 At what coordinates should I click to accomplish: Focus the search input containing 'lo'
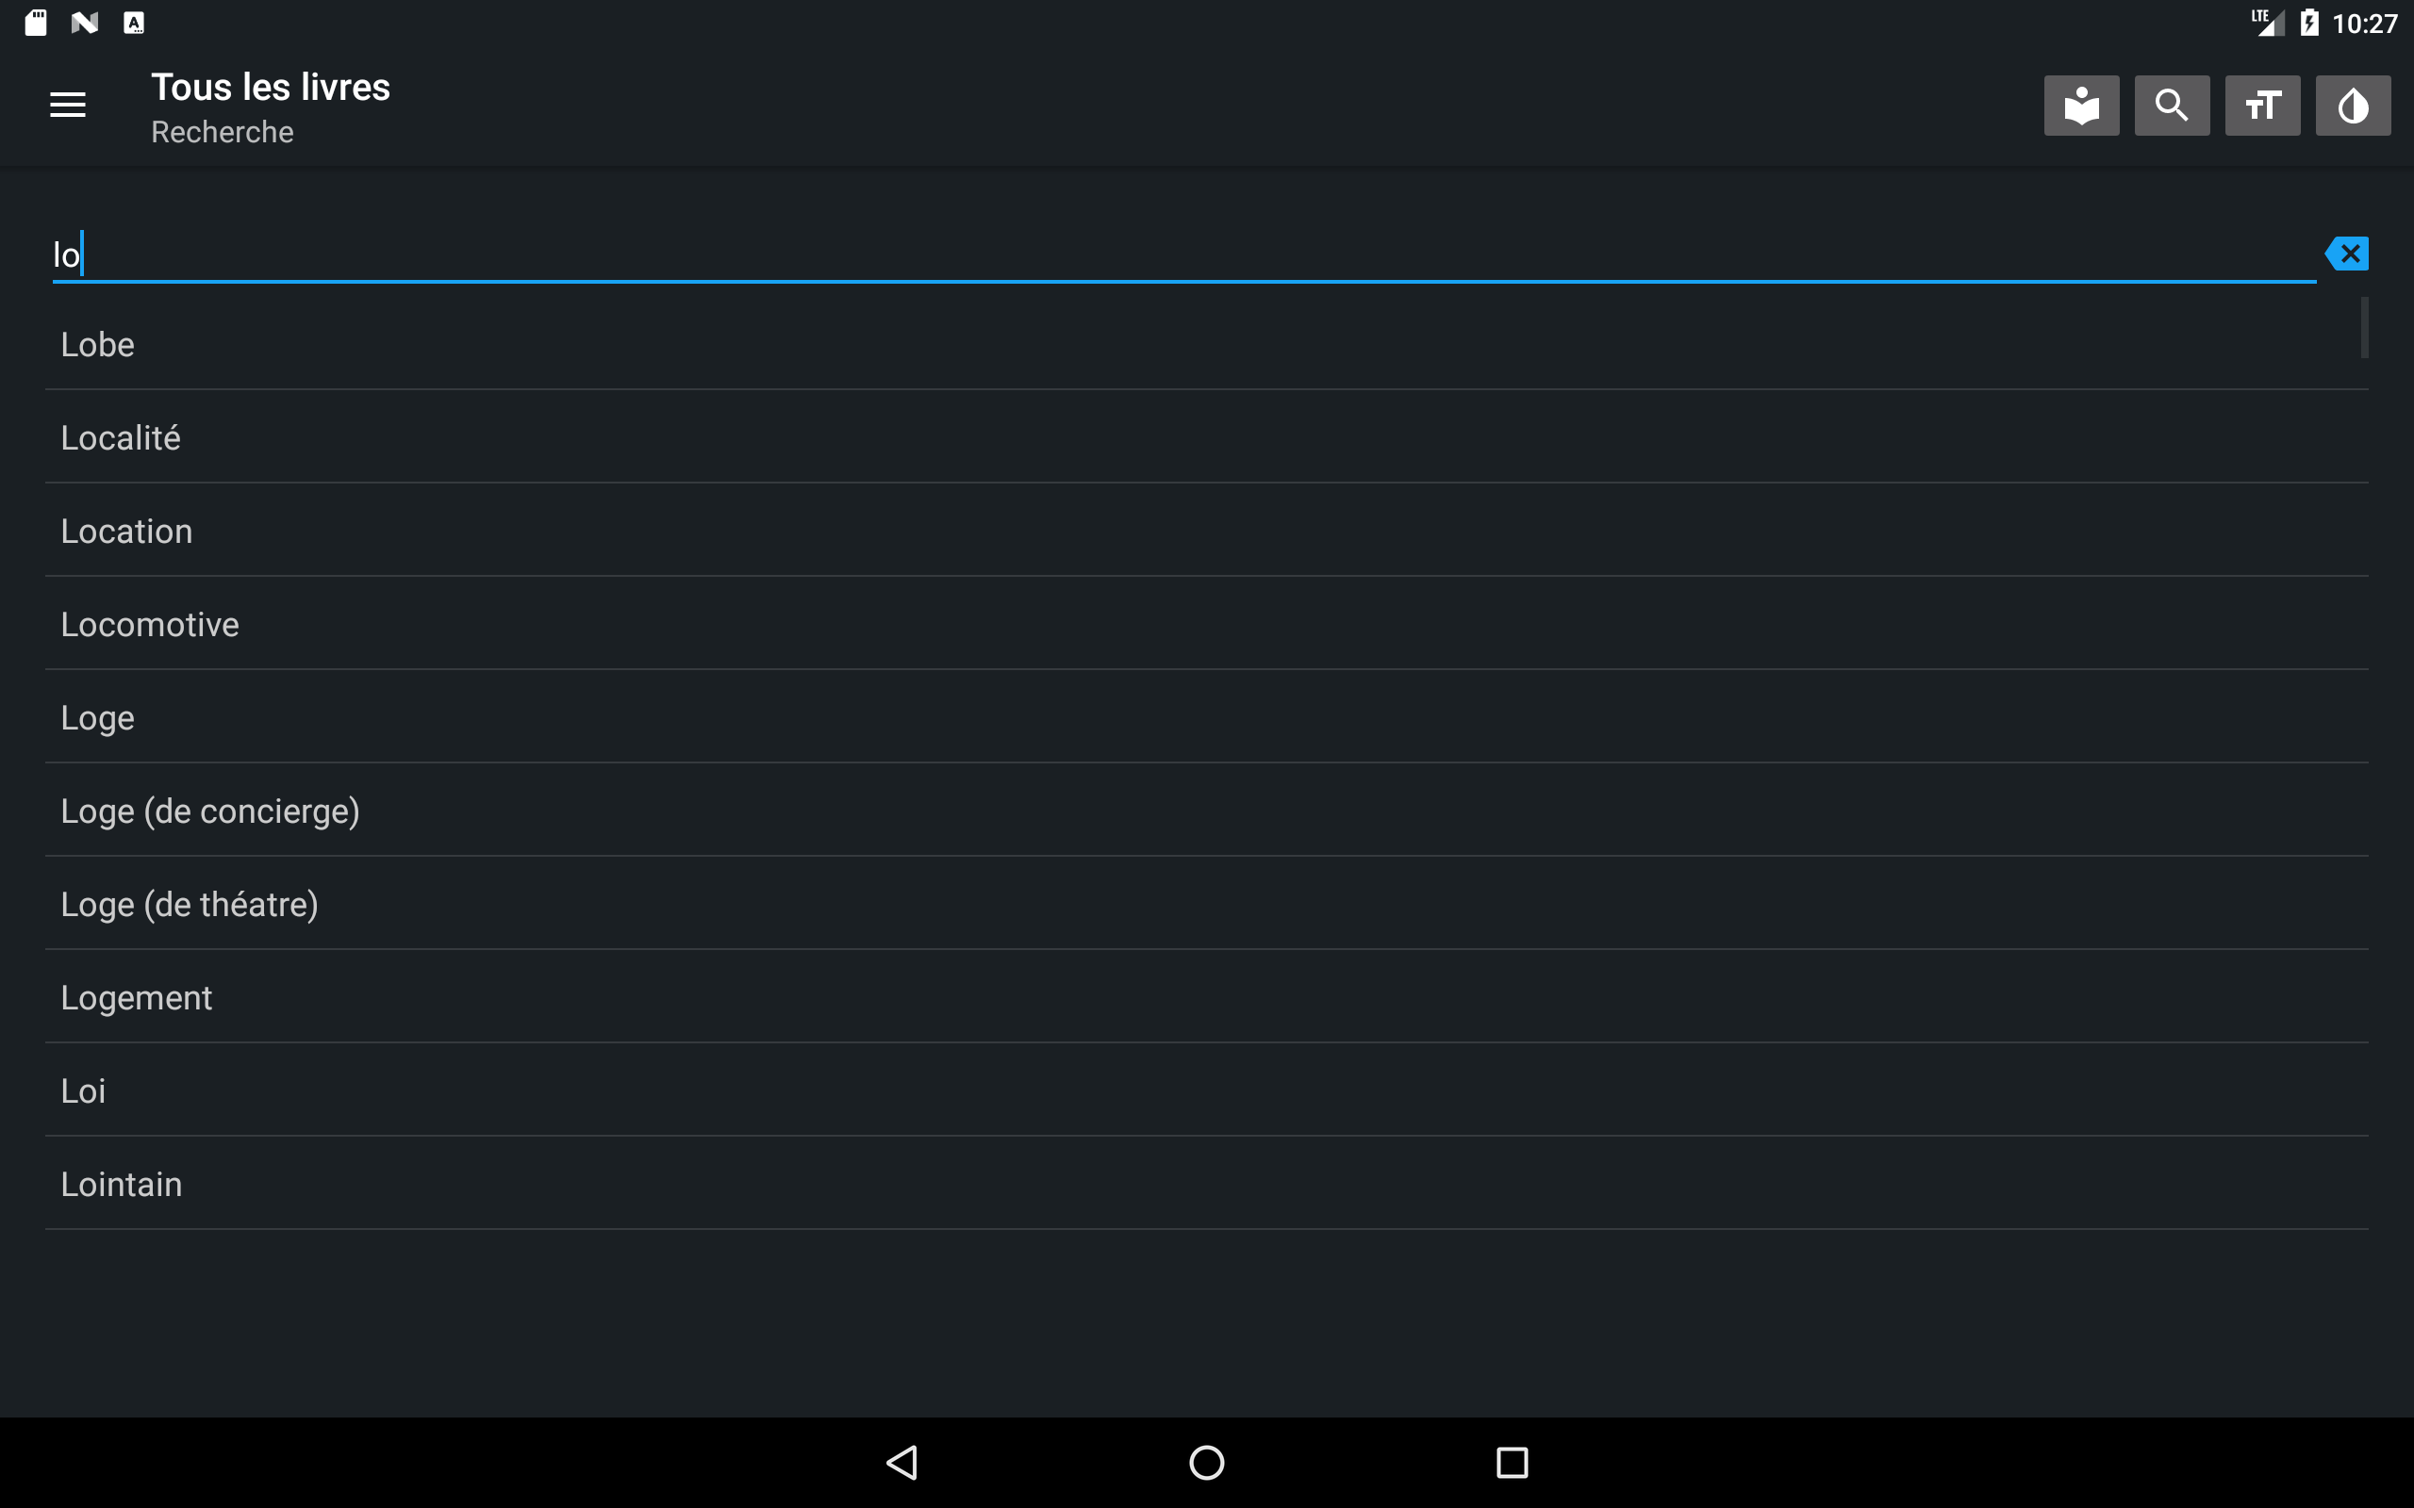(x=1184, y=254)
